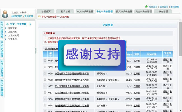Collapse the sidebar using the divider handle

[36, 51]
